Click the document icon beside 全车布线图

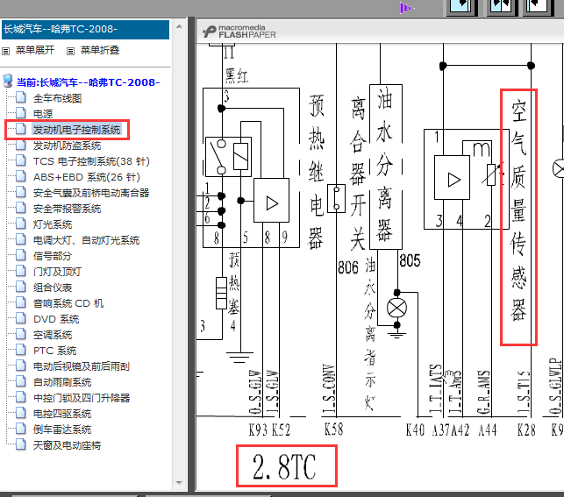click(21, 98)
